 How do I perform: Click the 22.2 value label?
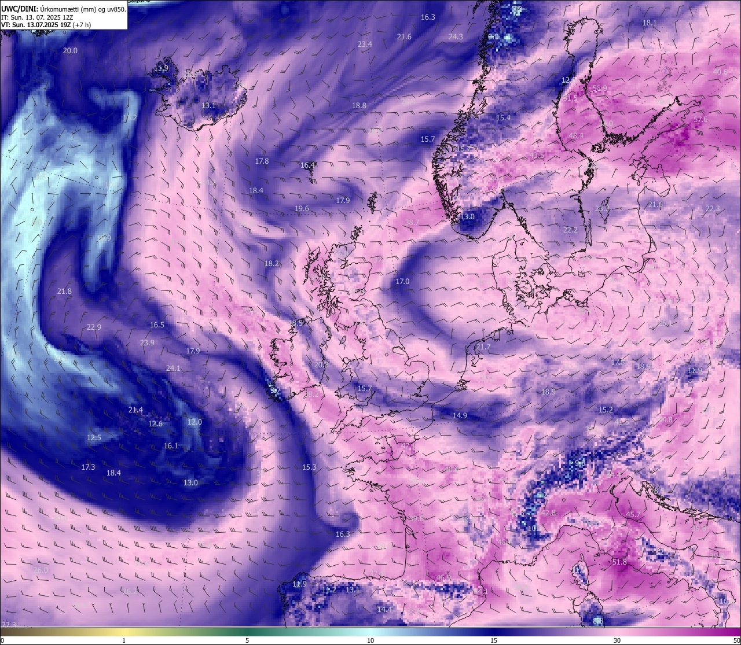(x=570, y=230)
